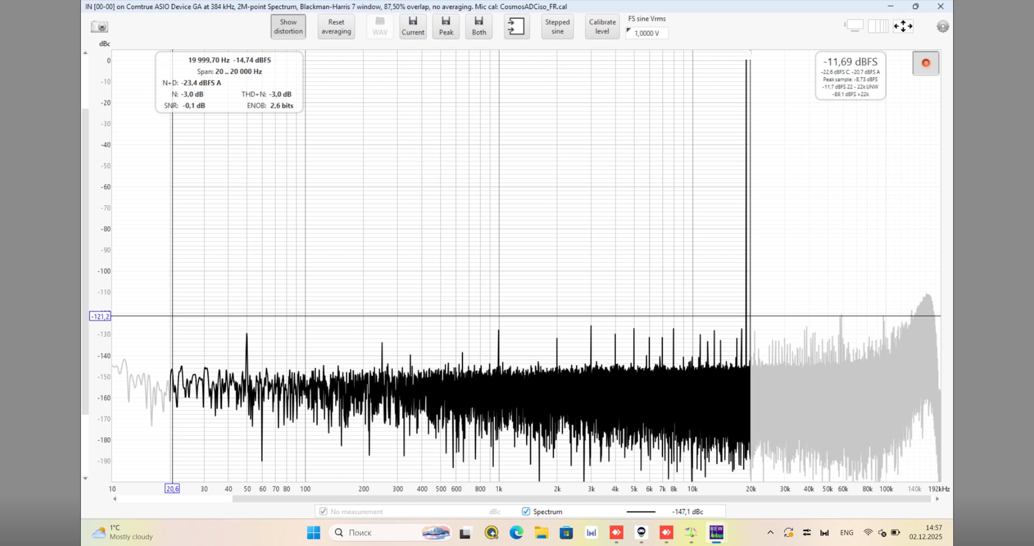Click the vertical axis scroll-up arrow
1034x546 pixels.
(x=85, y=53)
